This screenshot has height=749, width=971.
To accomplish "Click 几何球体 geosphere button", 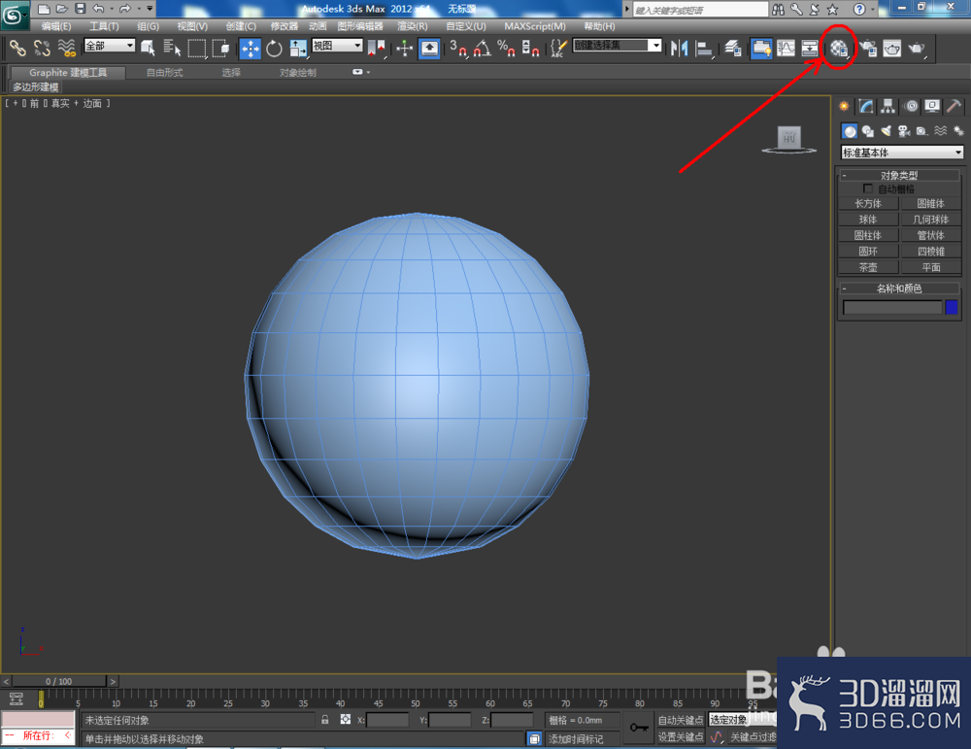I will (x=931, y=220).
